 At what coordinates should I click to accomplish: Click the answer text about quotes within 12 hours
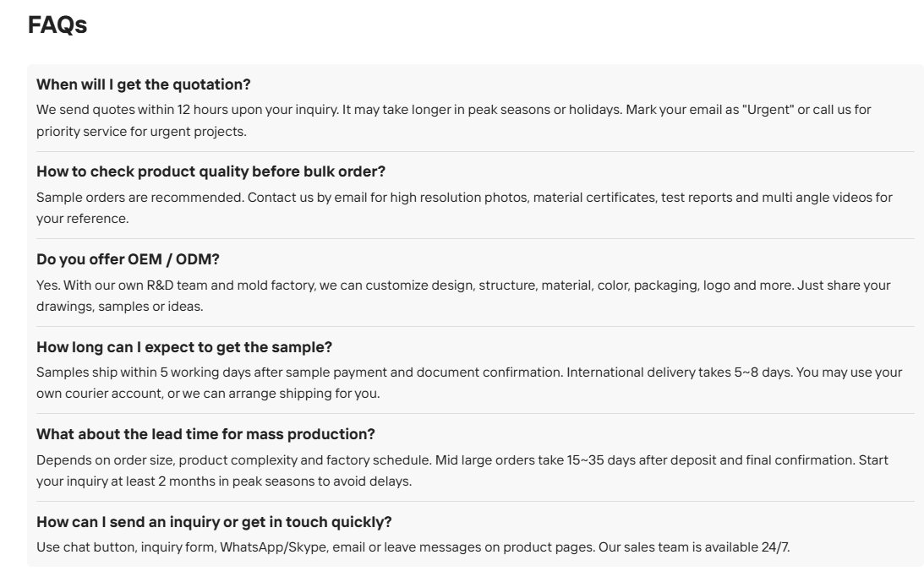click(454, 120)
